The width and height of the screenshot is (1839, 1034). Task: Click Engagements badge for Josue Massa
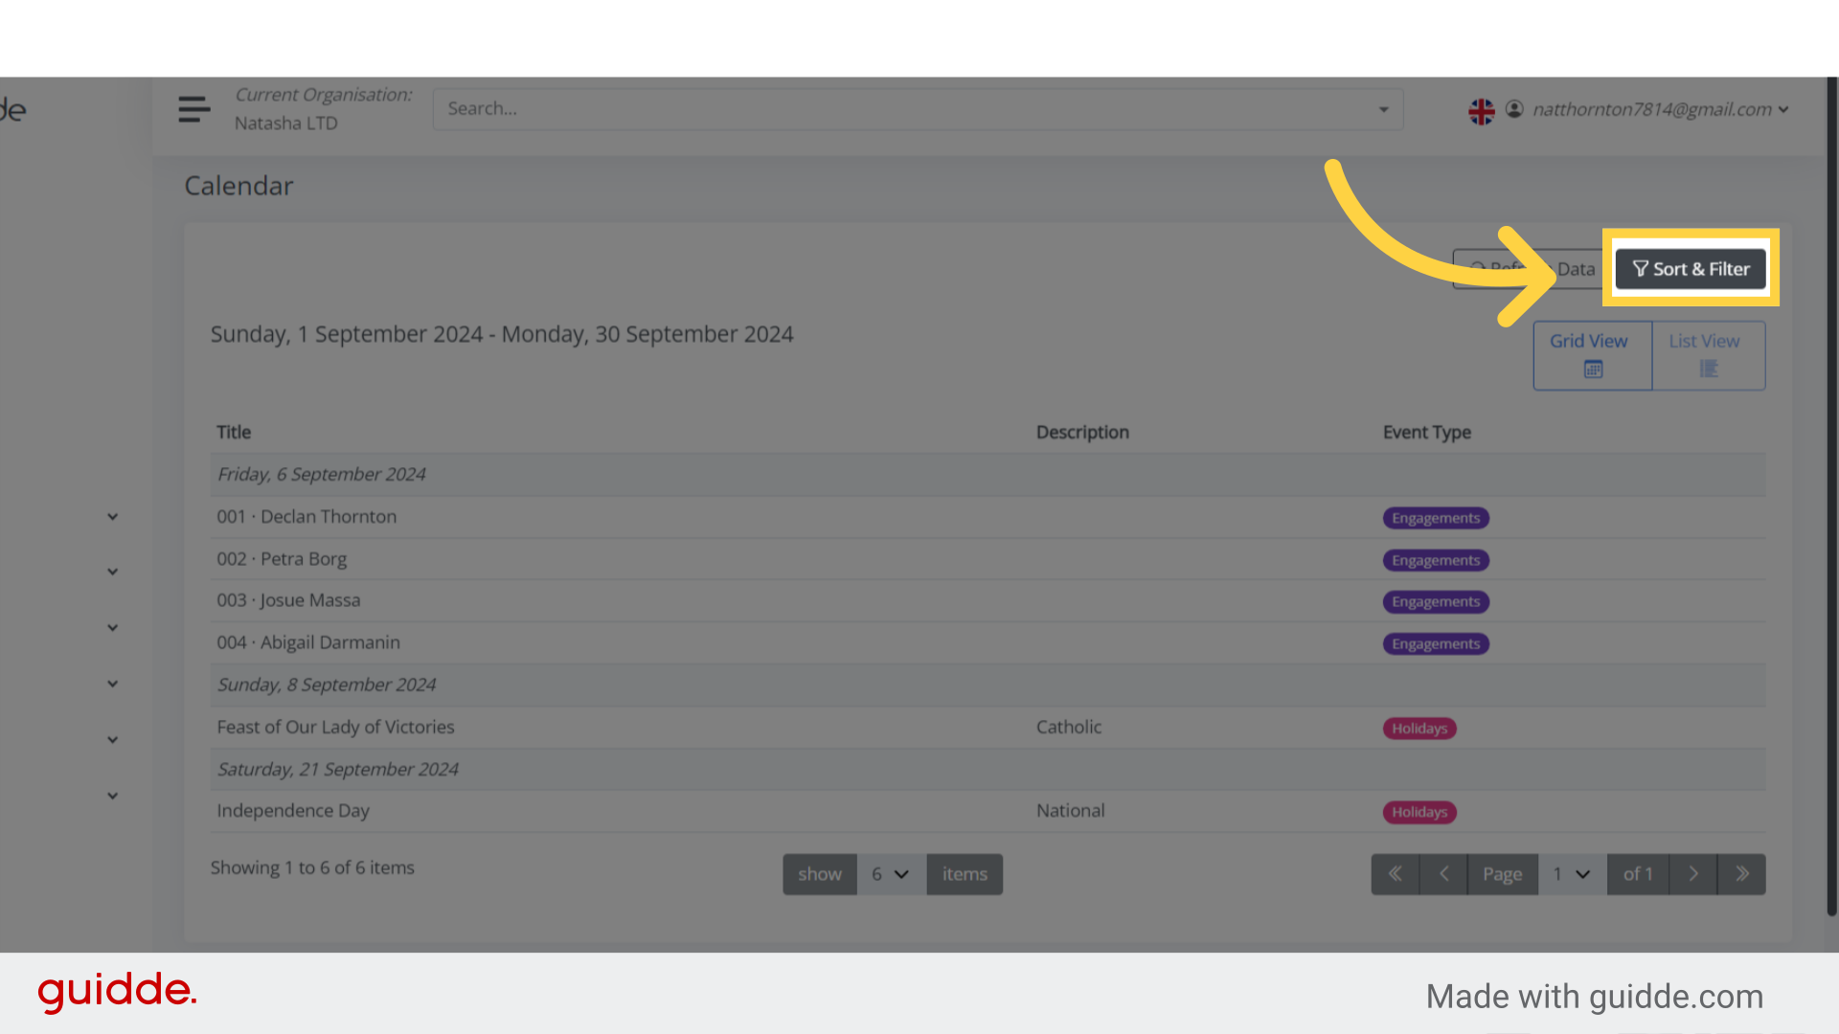[x=1435, y=602]
